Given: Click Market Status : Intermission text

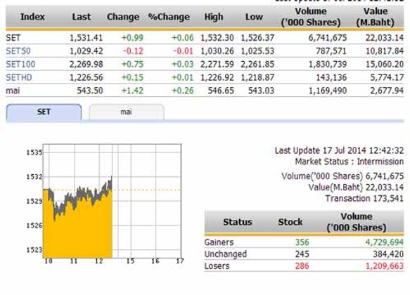Looking at the screenshot, I should [x=350, y=162].
